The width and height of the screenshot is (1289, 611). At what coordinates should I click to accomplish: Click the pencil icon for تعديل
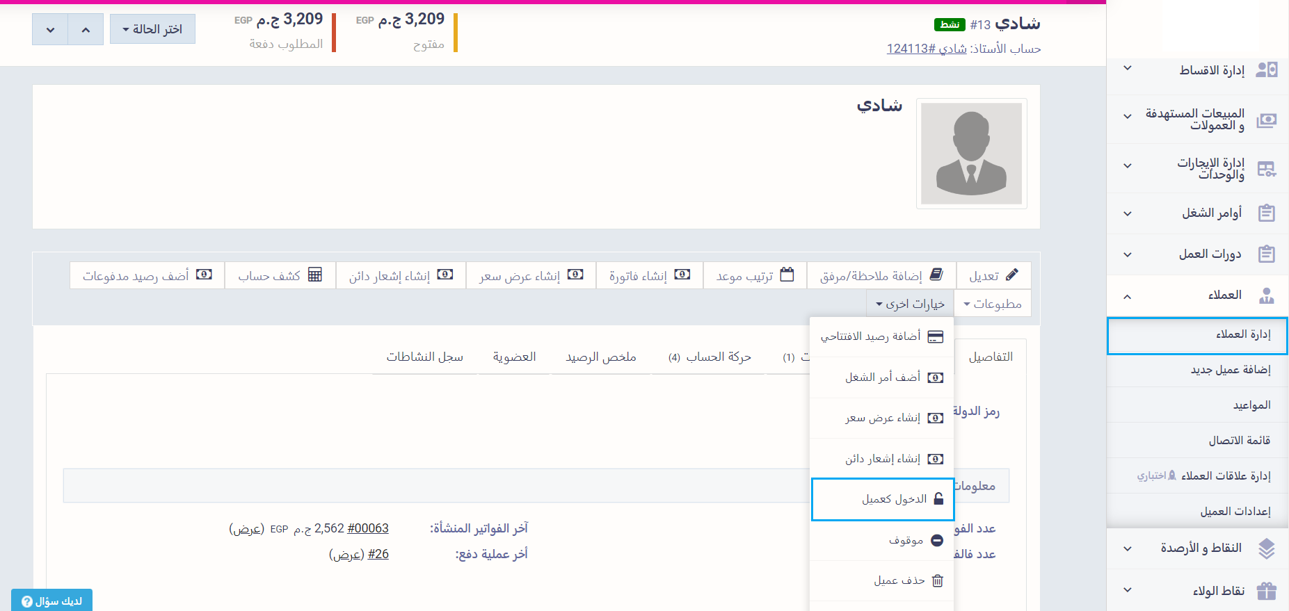pos(1012,275)
